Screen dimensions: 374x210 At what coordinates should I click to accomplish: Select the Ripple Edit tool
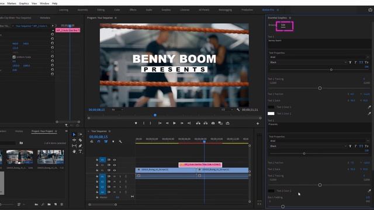74,140
